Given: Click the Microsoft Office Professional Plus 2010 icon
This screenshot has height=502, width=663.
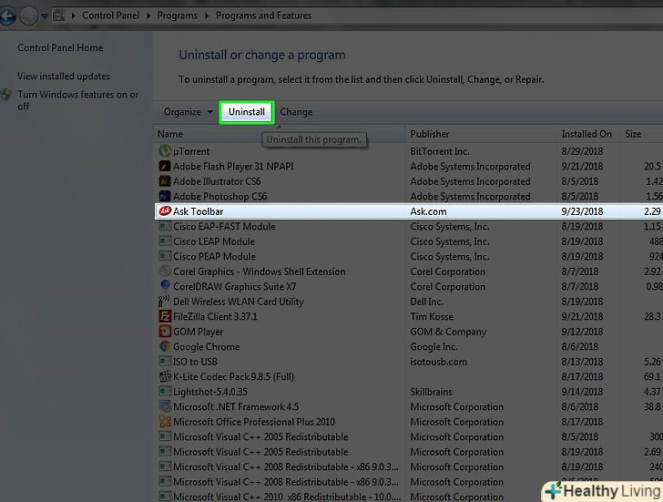Looking at the screenshot, I should pos(165,421).
